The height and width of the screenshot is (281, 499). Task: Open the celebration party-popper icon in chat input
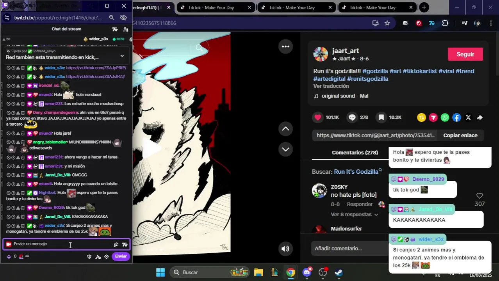(x=116, y=245)
